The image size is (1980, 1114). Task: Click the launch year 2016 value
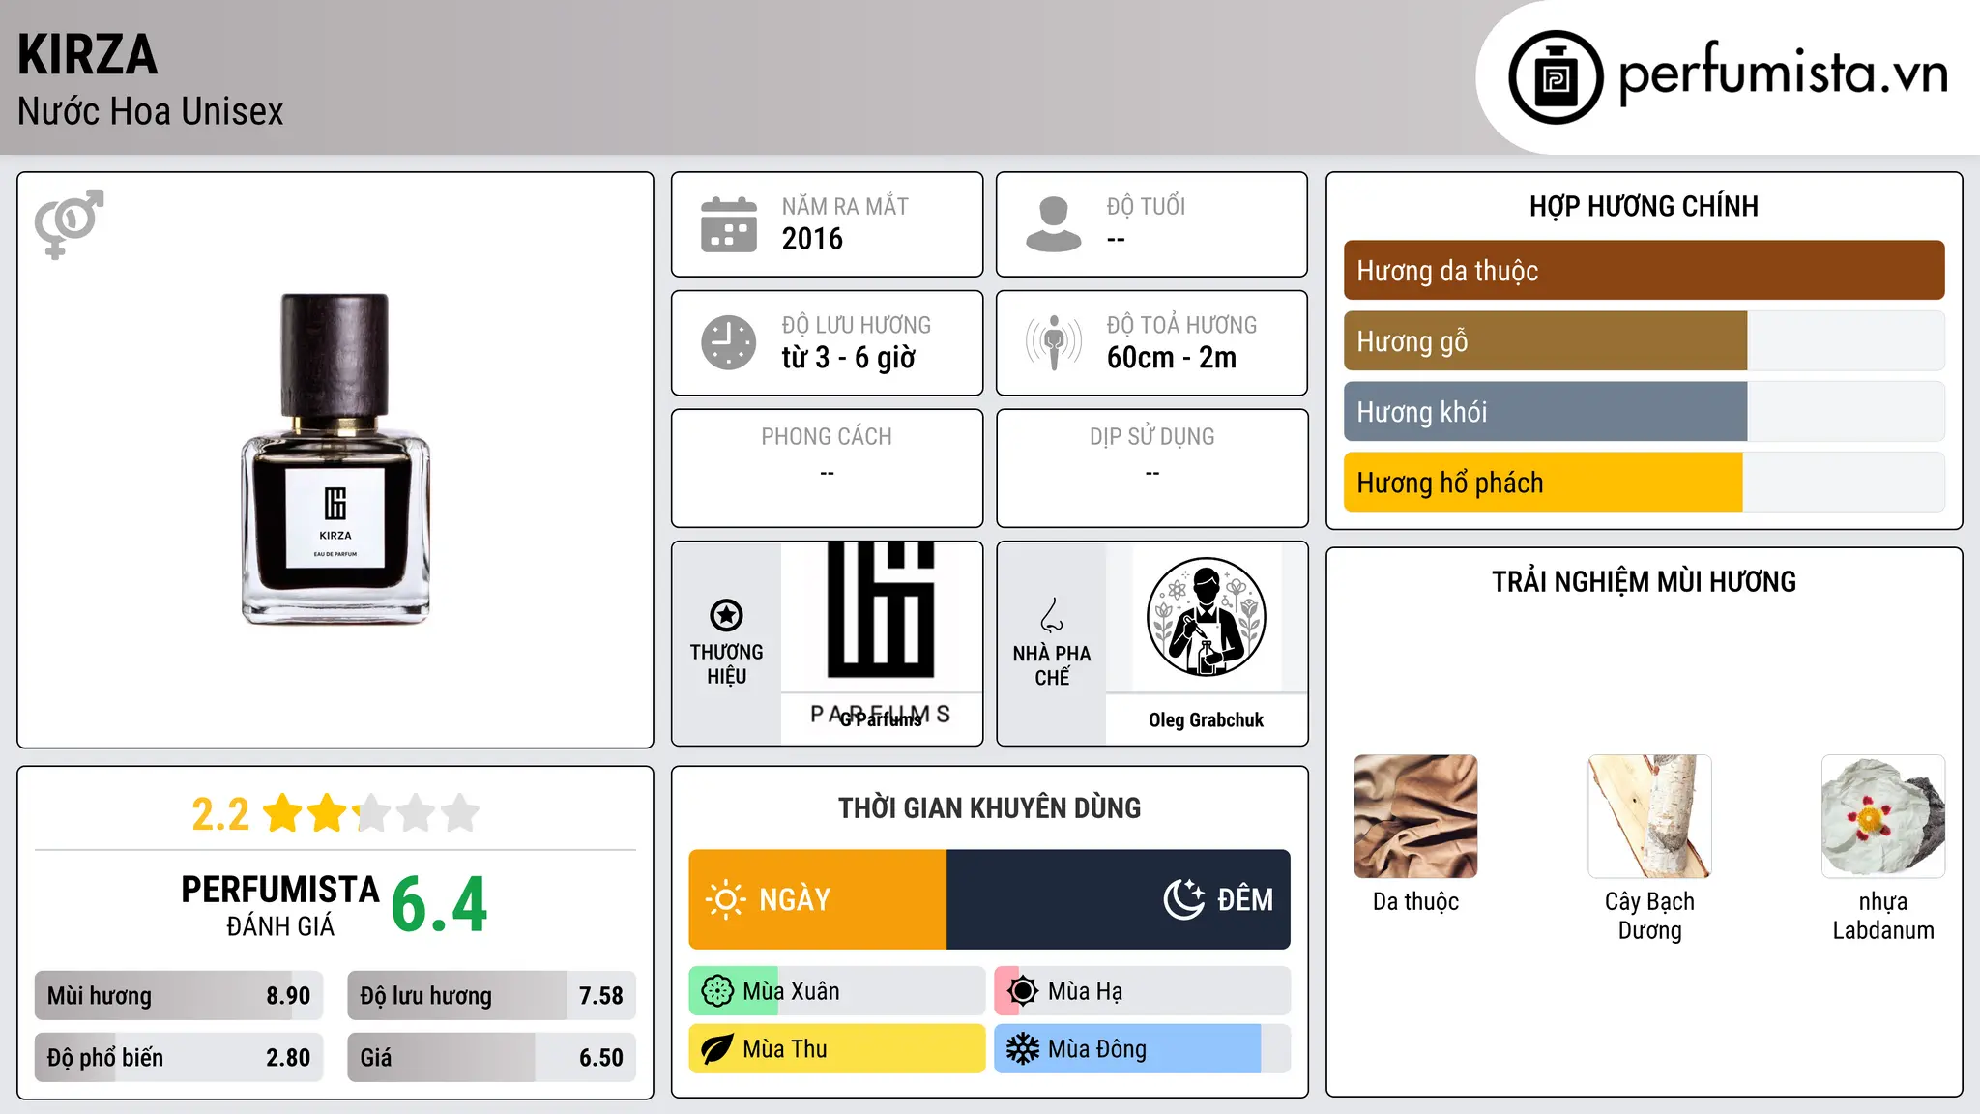pos(812,239)
